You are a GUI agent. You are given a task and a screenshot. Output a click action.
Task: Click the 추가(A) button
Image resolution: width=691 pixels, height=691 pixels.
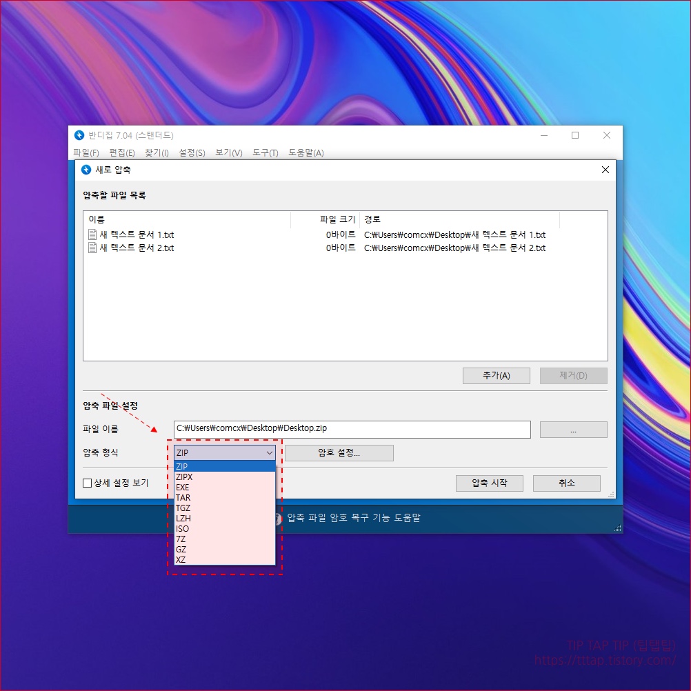pos(497,376)
